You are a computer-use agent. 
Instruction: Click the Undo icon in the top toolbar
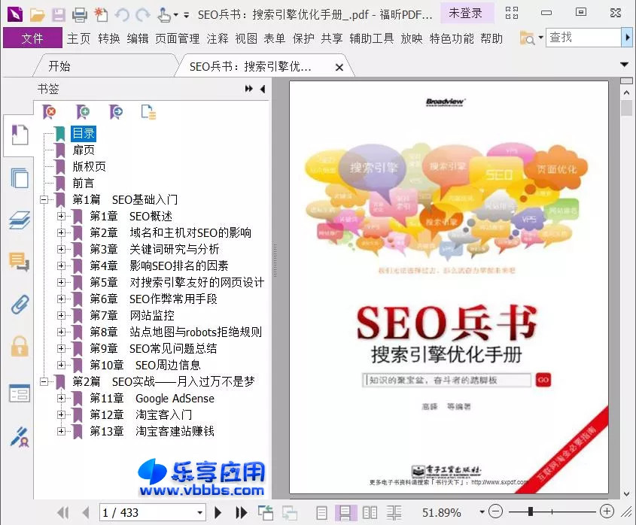click(x=123, y=14)
